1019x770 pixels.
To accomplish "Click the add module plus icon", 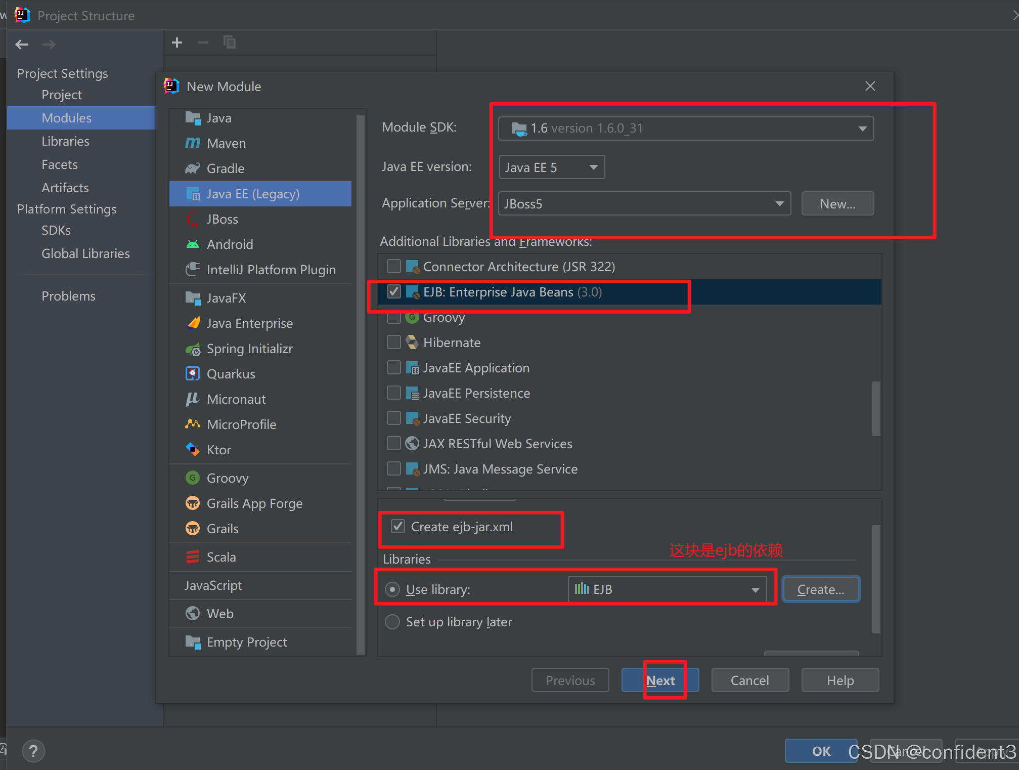I will point(177,42).
